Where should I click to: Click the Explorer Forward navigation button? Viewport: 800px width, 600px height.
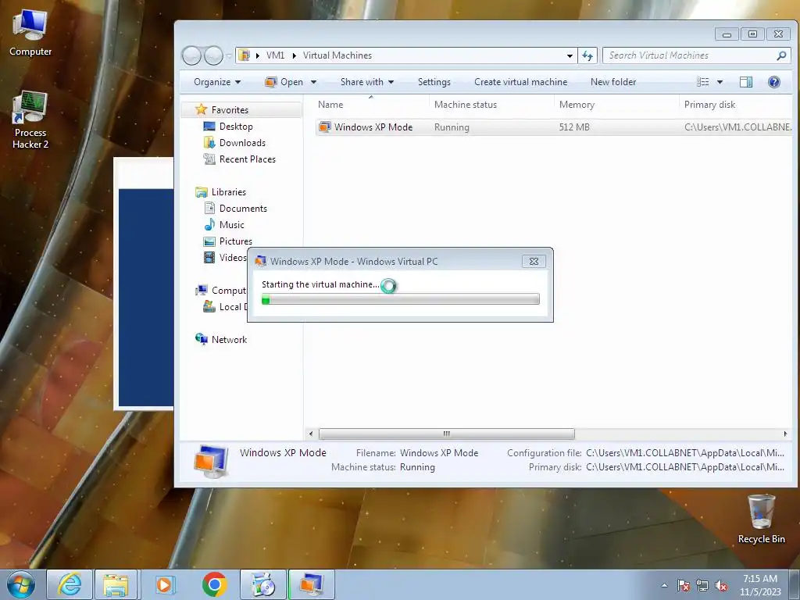pyautogui.click(x=213, y=55)
